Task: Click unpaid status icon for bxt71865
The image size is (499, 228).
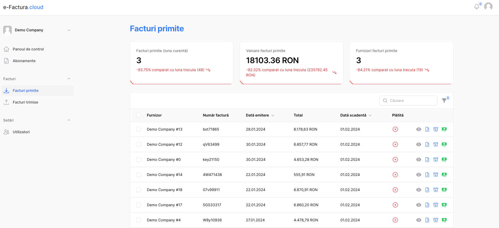Action: point(395,129)
